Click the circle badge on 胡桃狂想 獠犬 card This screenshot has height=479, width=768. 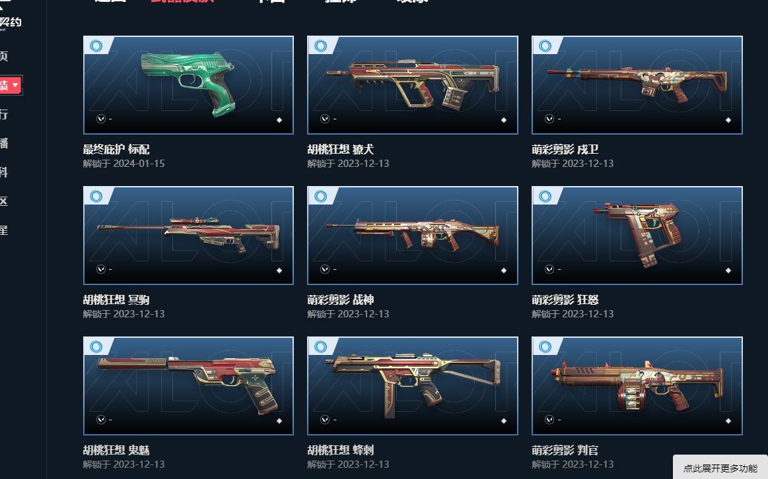tap(320, 46)
